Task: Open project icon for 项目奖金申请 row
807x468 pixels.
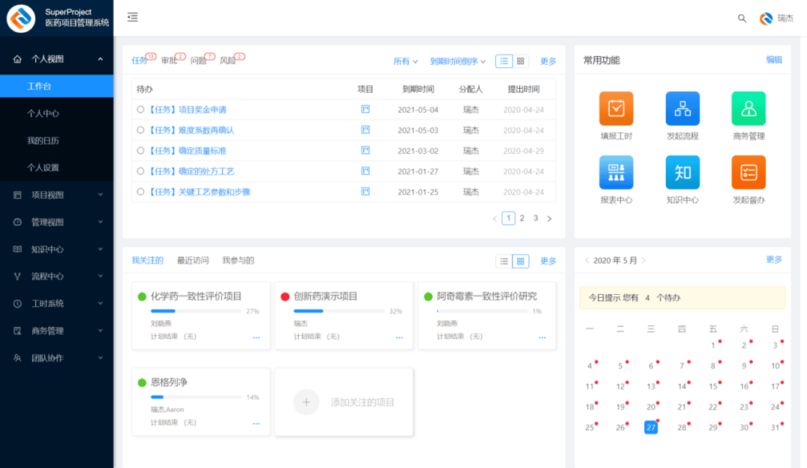Action: pyautogui.click(x=365, y=109)
